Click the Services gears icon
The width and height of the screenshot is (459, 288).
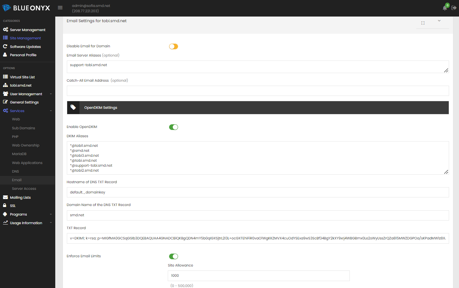tap(6, 110)
